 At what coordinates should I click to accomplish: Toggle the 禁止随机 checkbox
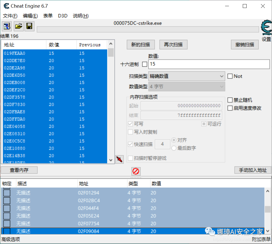coord(230,100)
